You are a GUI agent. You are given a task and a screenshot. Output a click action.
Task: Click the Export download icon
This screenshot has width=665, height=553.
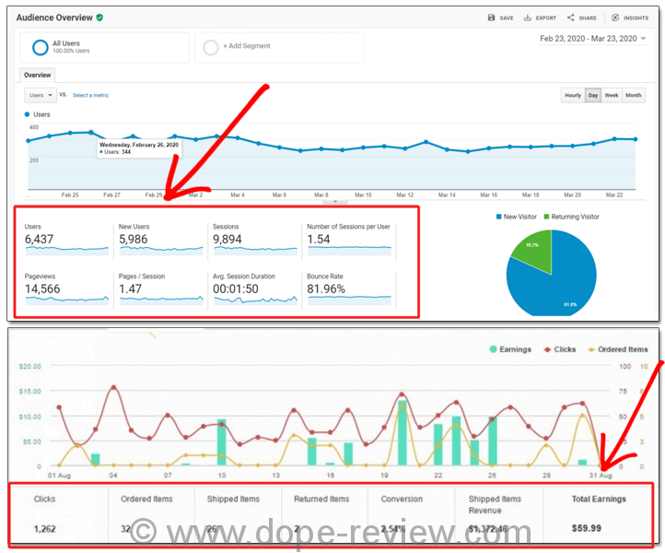tap(528, 18)
